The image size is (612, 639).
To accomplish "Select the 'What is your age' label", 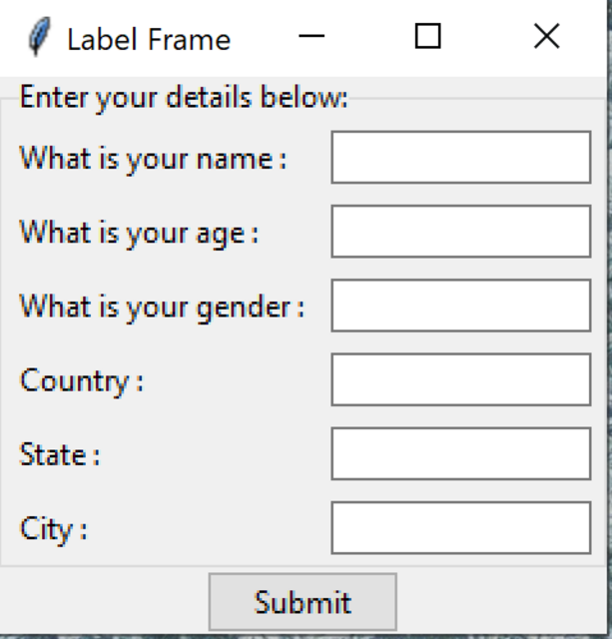I will click(139, 233).
